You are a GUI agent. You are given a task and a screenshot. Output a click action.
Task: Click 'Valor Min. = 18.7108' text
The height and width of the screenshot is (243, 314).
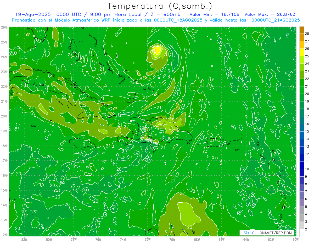tap(215, 14)
